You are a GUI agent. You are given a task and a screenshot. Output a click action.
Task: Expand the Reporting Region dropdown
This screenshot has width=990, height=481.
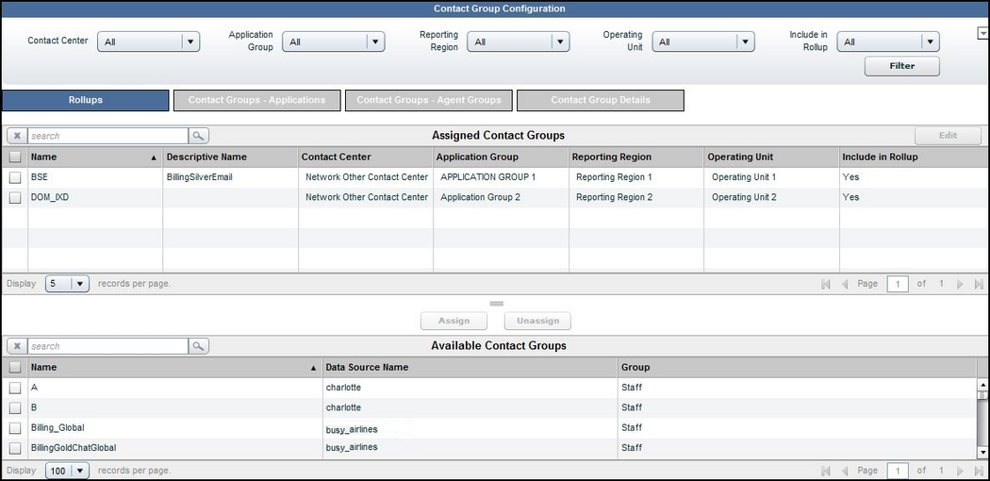click(560, 41)
